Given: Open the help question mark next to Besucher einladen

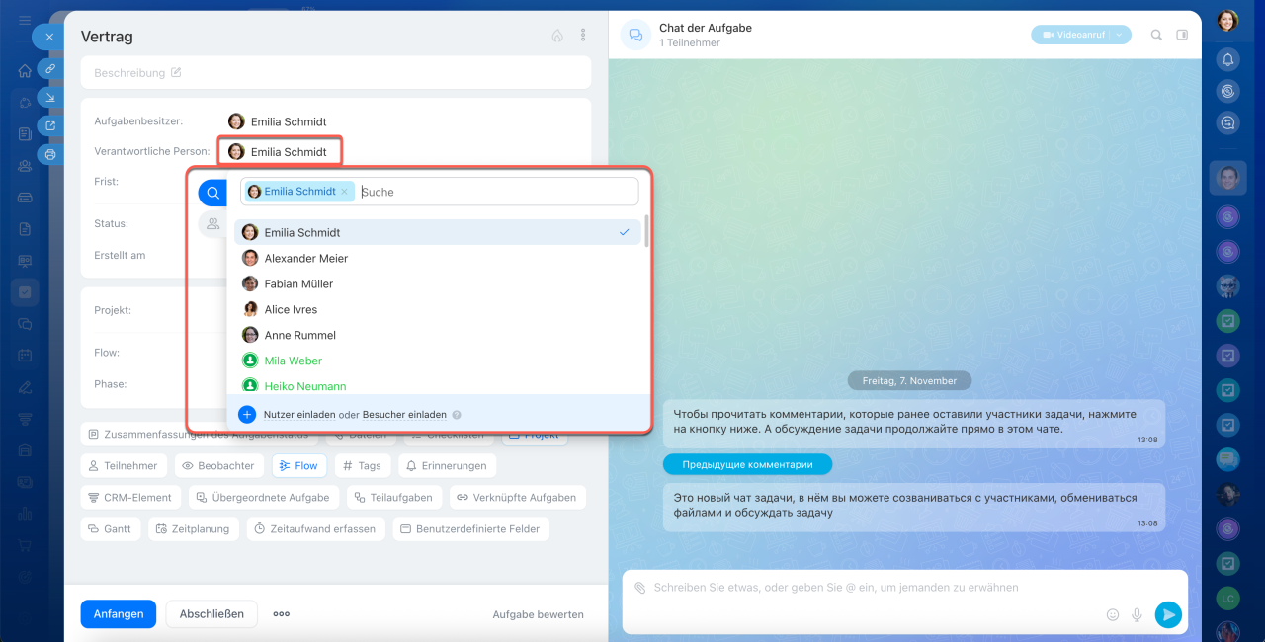Looking at the screenshot, I should point(457,415).
